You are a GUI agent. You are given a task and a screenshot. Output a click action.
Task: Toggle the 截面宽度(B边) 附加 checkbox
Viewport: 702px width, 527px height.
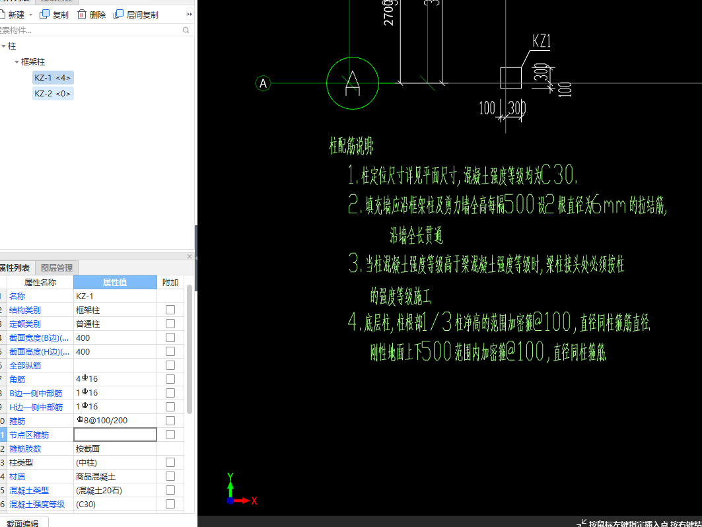pos(170,337)
